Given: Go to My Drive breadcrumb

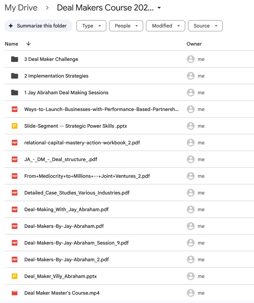Looking at the screenshot, I should coord(21,8).
